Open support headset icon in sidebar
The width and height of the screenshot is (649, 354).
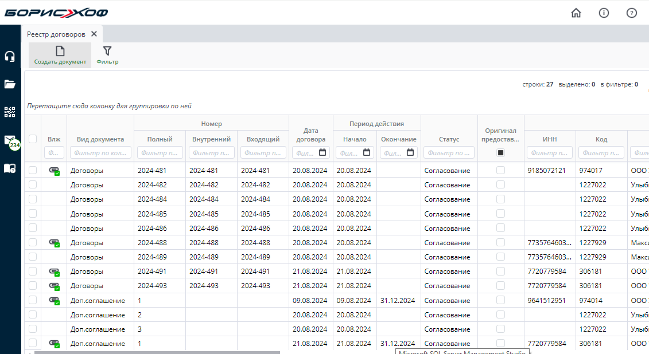coord(10,57)
